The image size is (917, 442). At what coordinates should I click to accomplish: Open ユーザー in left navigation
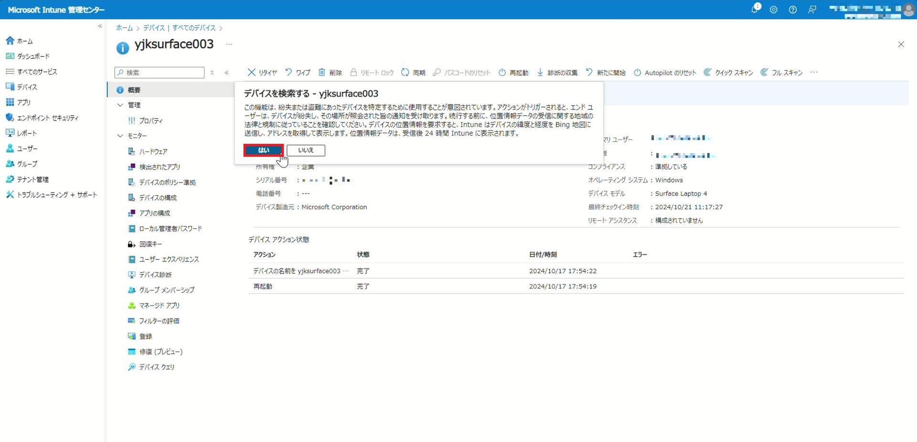(x=21, y=149)
